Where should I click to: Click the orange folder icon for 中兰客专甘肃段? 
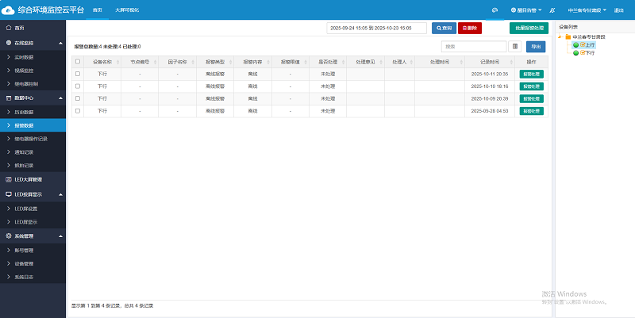pos(567,37)
